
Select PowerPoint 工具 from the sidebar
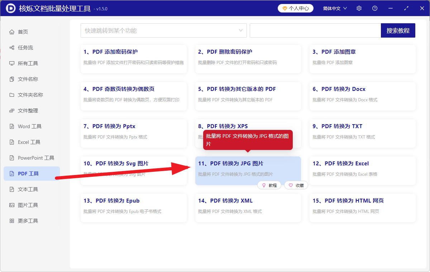point(35,157)
